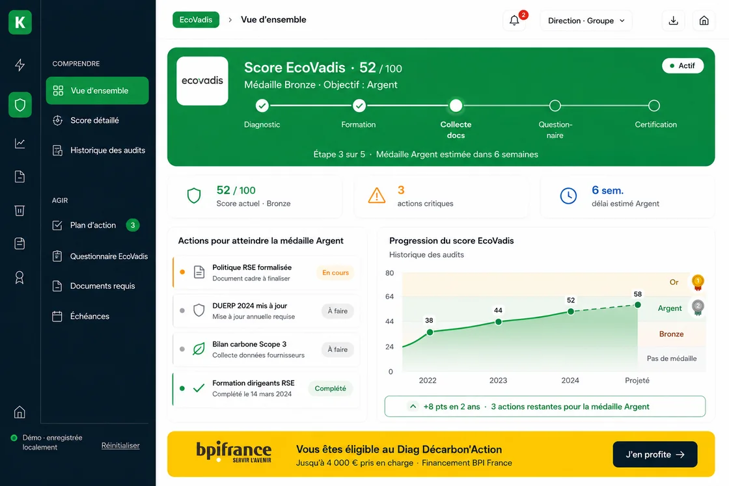Click the 2022 chart point labeled 38
Image resolution: width=729 pixels, height=486 pixels.
tap(430, 332)
